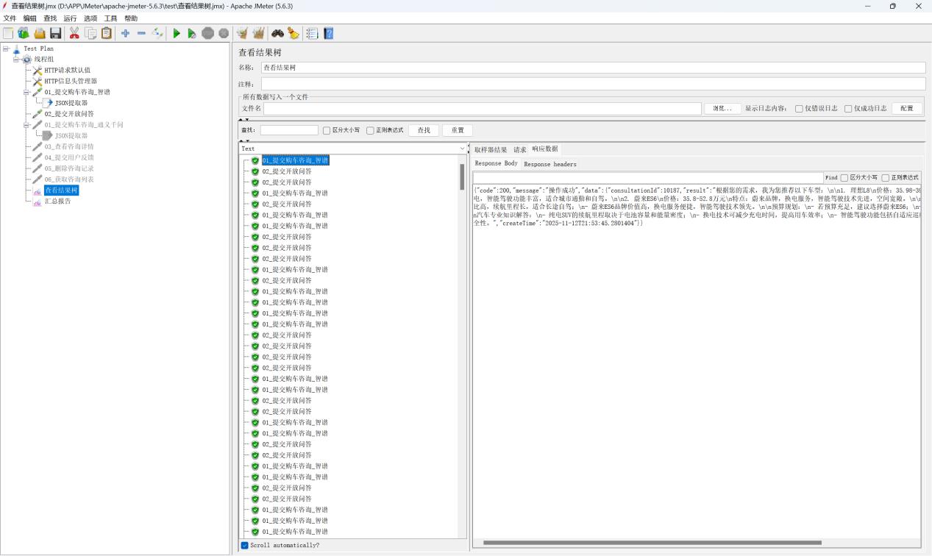The image size is (932, 556).
Task: Open the 选项 menu
Action: [x=90, y=18]
